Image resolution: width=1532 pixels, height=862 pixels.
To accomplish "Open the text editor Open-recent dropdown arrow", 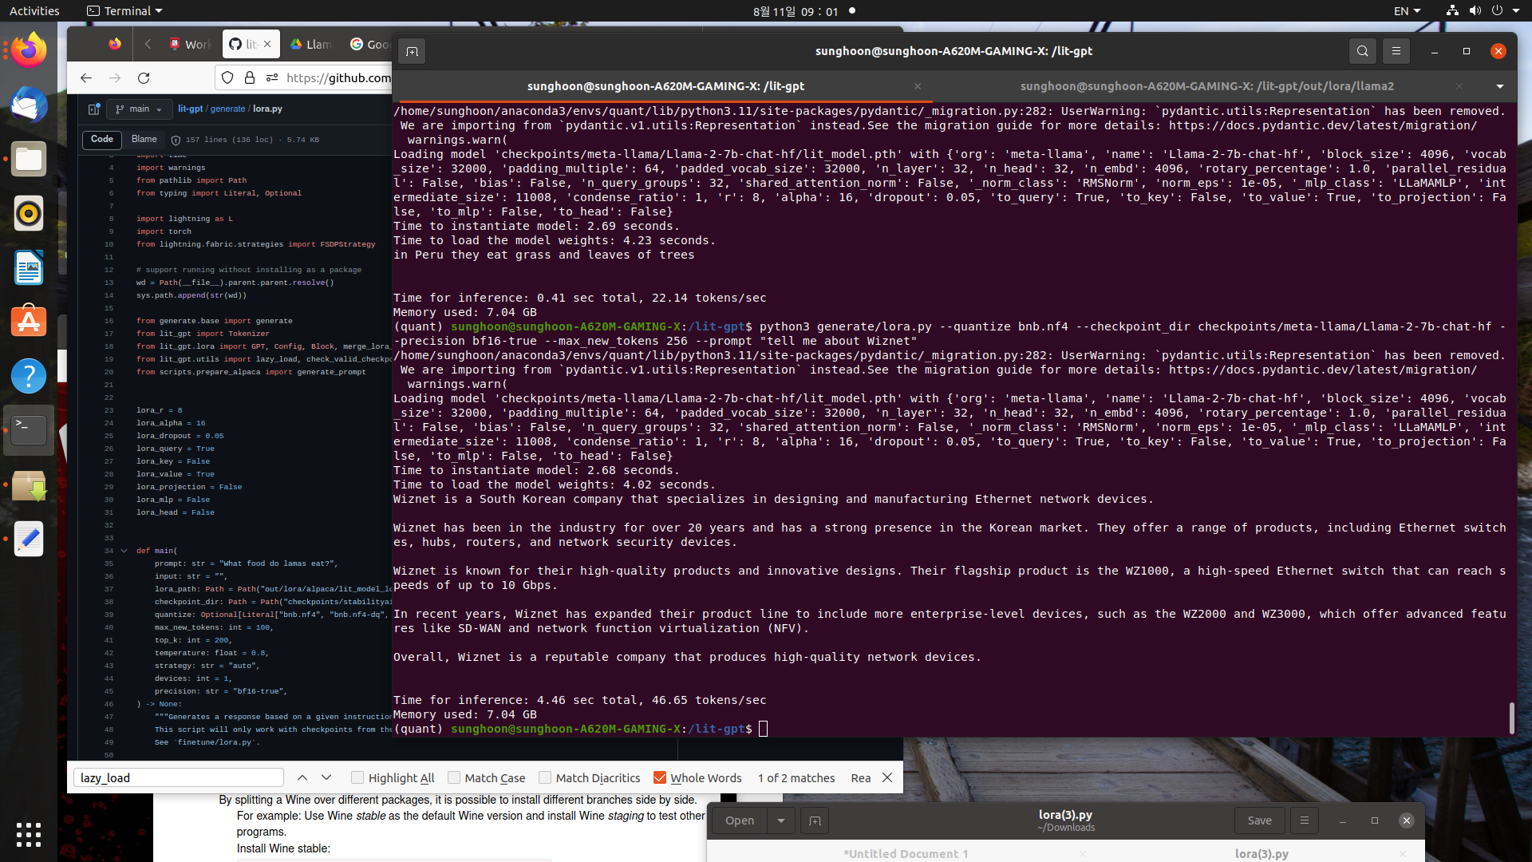I will [781, 820].
